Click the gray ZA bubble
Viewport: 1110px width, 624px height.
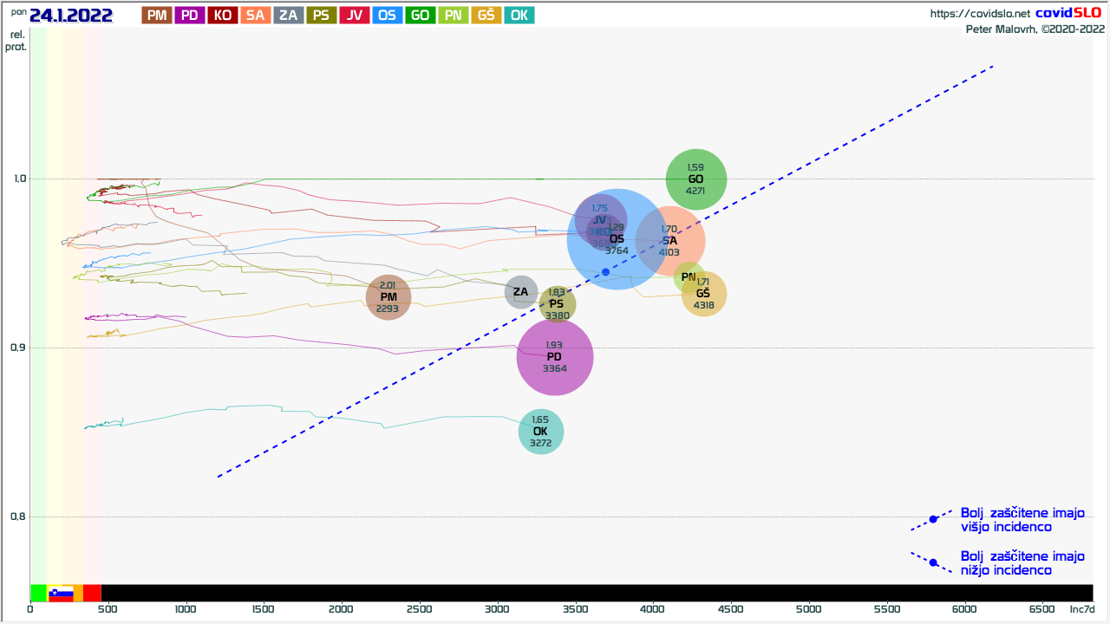click(521, 292)
